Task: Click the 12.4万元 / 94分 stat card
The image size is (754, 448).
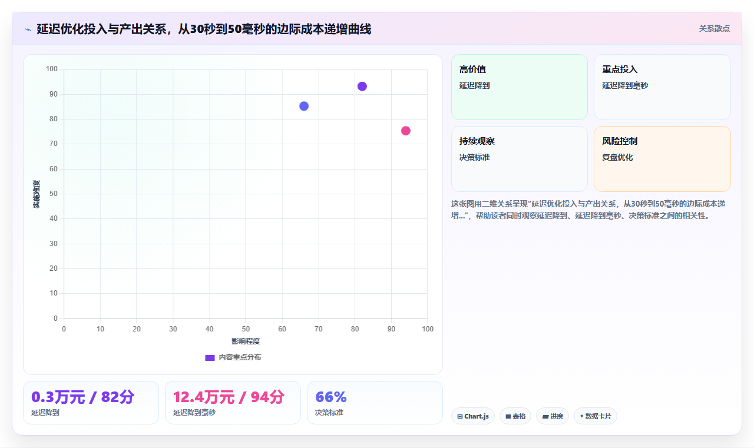Action: (x=233, y=403)
